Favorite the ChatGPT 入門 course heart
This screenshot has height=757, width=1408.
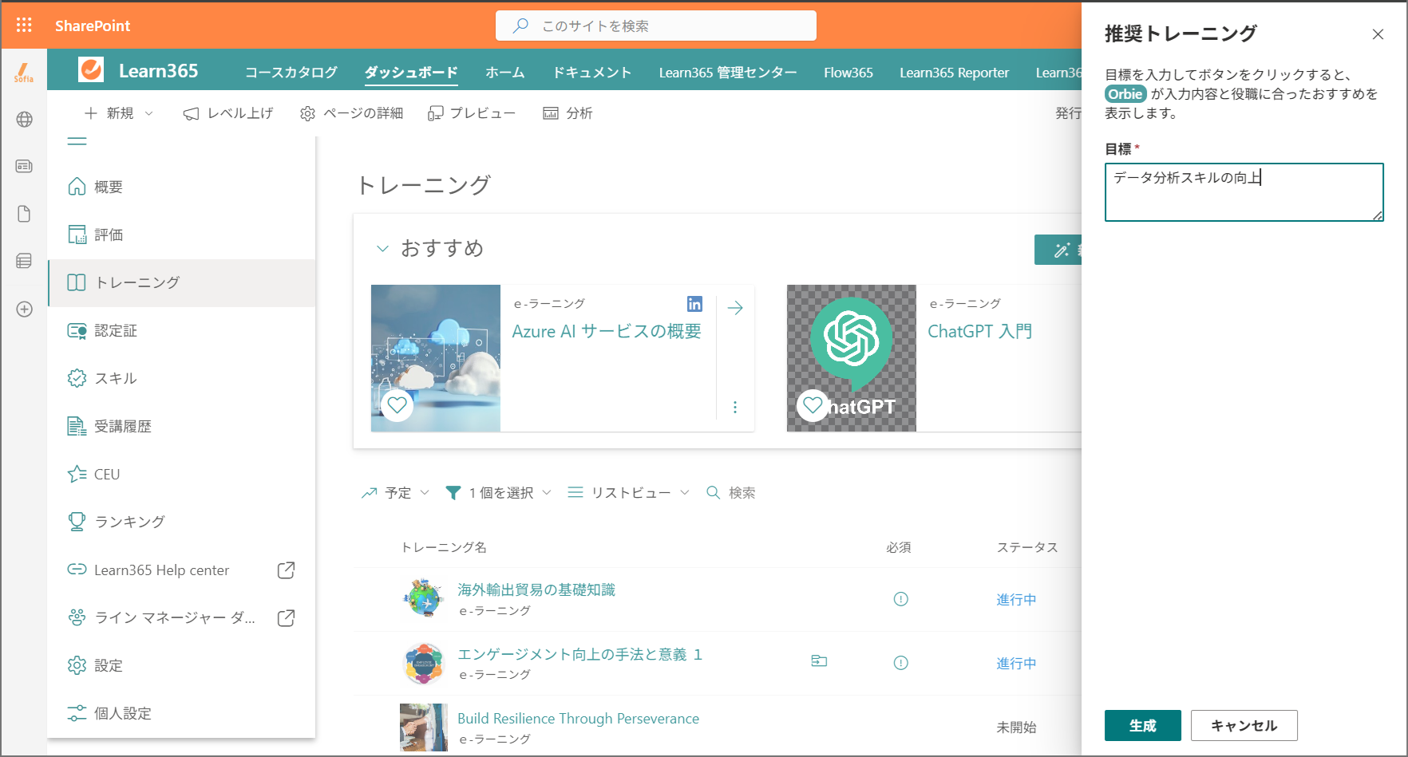tap(813, 405)
